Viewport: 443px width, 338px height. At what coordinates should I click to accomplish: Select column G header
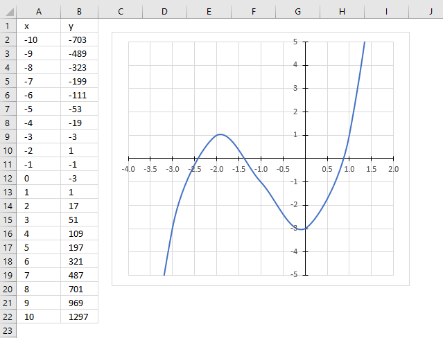pyautogui.click(x=298, y=12)
